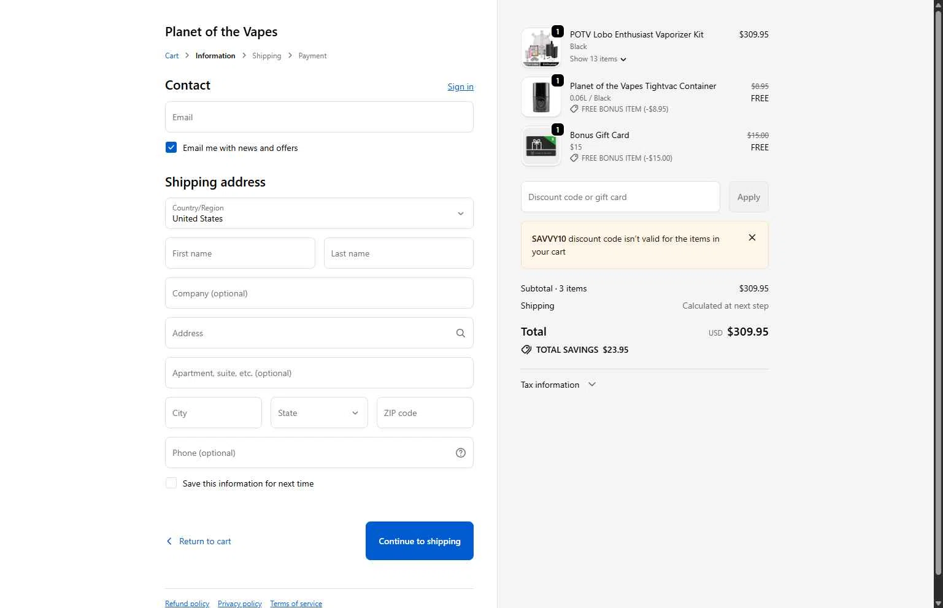Image resolution: width=943 pixels, height=608 pixels.
Task: Click the Total amount $309.95
Action: (748, 332)
